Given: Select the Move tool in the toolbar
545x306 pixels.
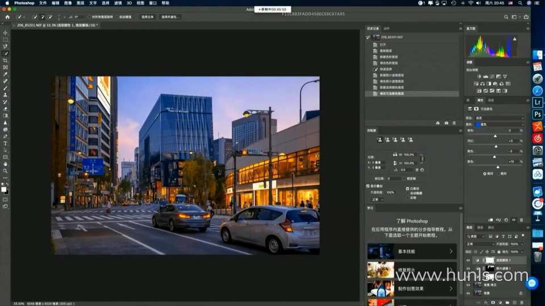Looking at the screenshot, I should (5, 33).
